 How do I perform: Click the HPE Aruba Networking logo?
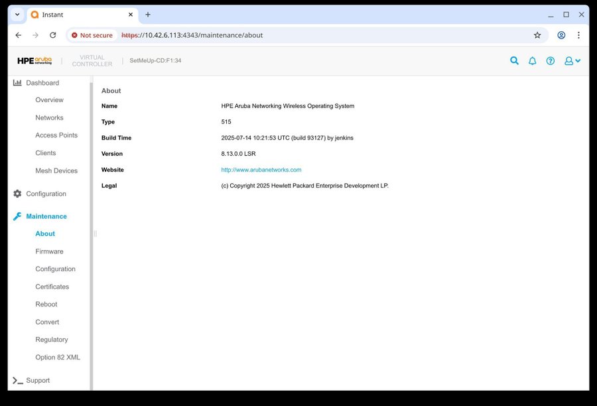tap(34, 61)
